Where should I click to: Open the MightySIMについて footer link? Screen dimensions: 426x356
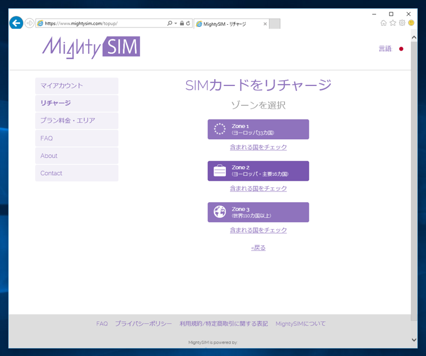300,323
